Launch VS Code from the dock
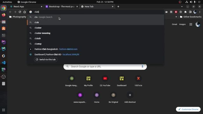203x114 pixels. point(3,63)
